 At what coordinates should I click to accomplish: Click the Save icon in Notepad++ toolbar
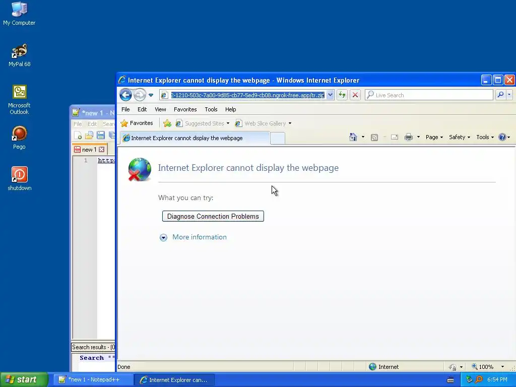101,135
